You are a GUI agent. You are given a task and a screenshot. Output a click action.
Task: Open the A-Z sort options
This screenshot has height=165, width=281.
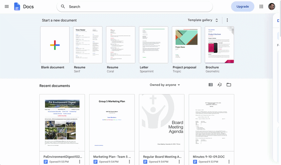tap(220, 85)
